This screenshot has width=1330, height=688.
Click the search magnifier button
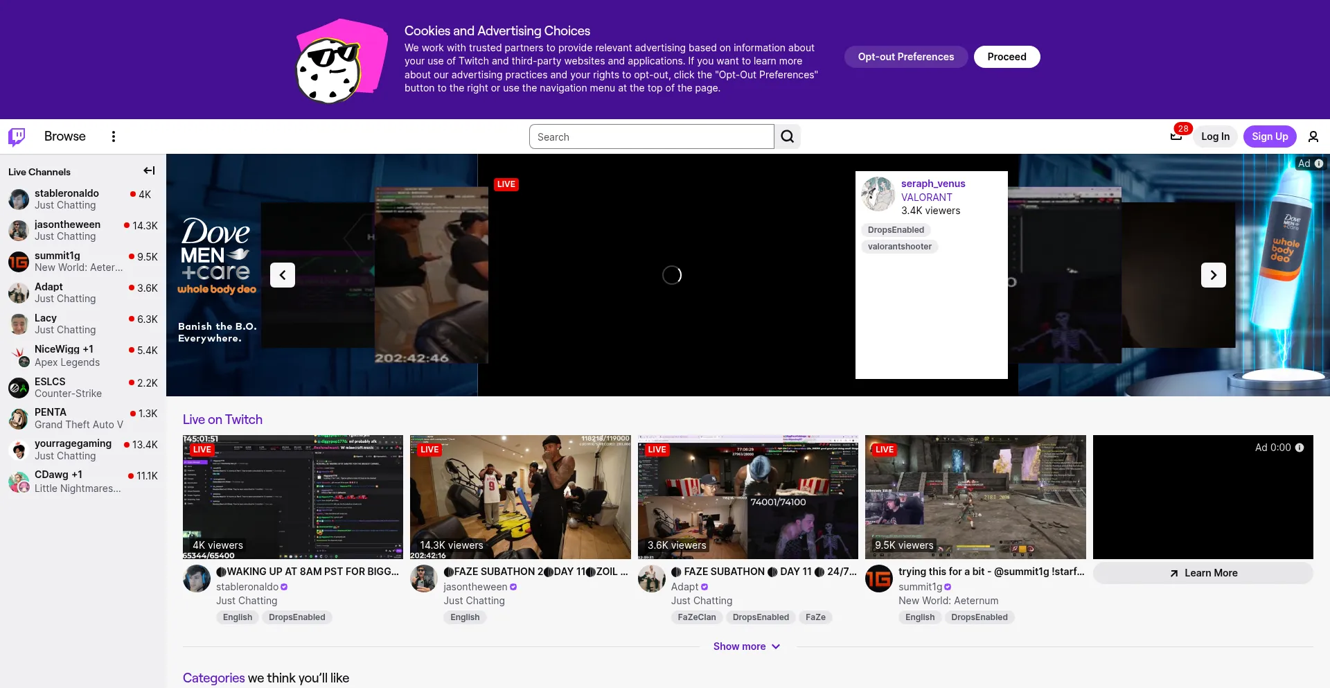788,136
